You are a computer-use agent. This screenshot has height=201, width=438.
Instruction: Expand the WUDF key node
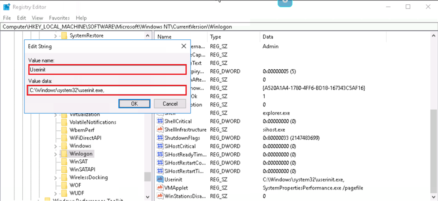coord(55,193)
